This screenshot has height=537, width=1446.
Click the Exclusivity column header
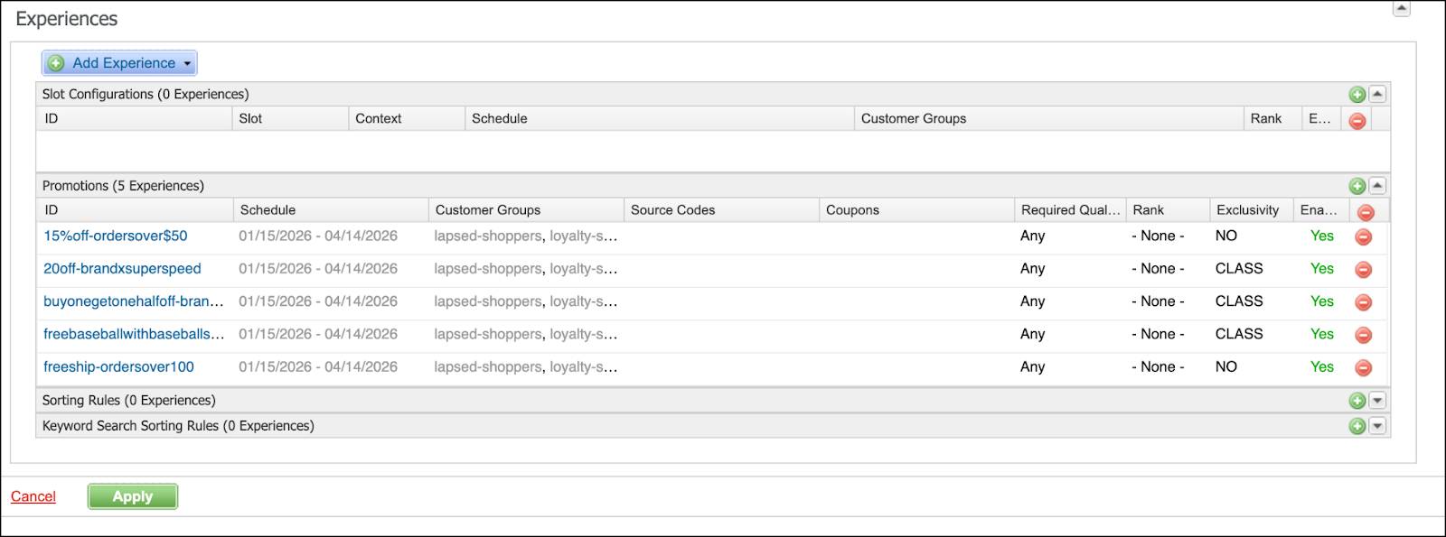pos(1247,210)
